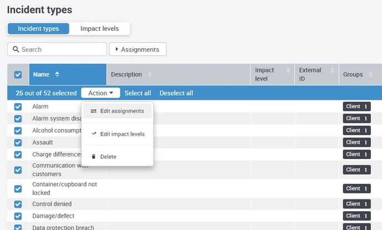Click the Data protection breach name cell
Screen dimensions: 382x230
pyautogui.click(x=63, y=228)
